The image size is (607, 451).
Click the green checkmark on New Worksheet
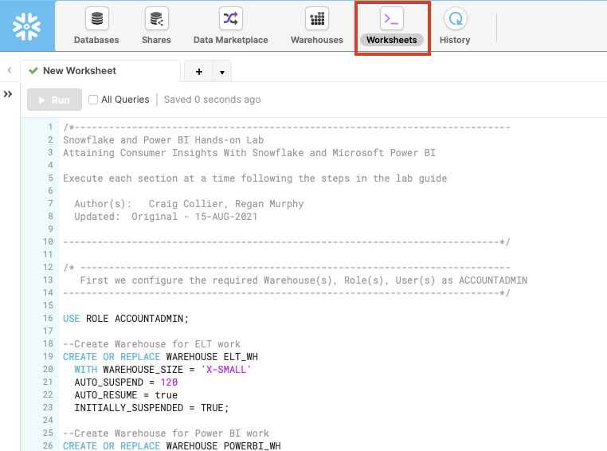tap(33, 71)
